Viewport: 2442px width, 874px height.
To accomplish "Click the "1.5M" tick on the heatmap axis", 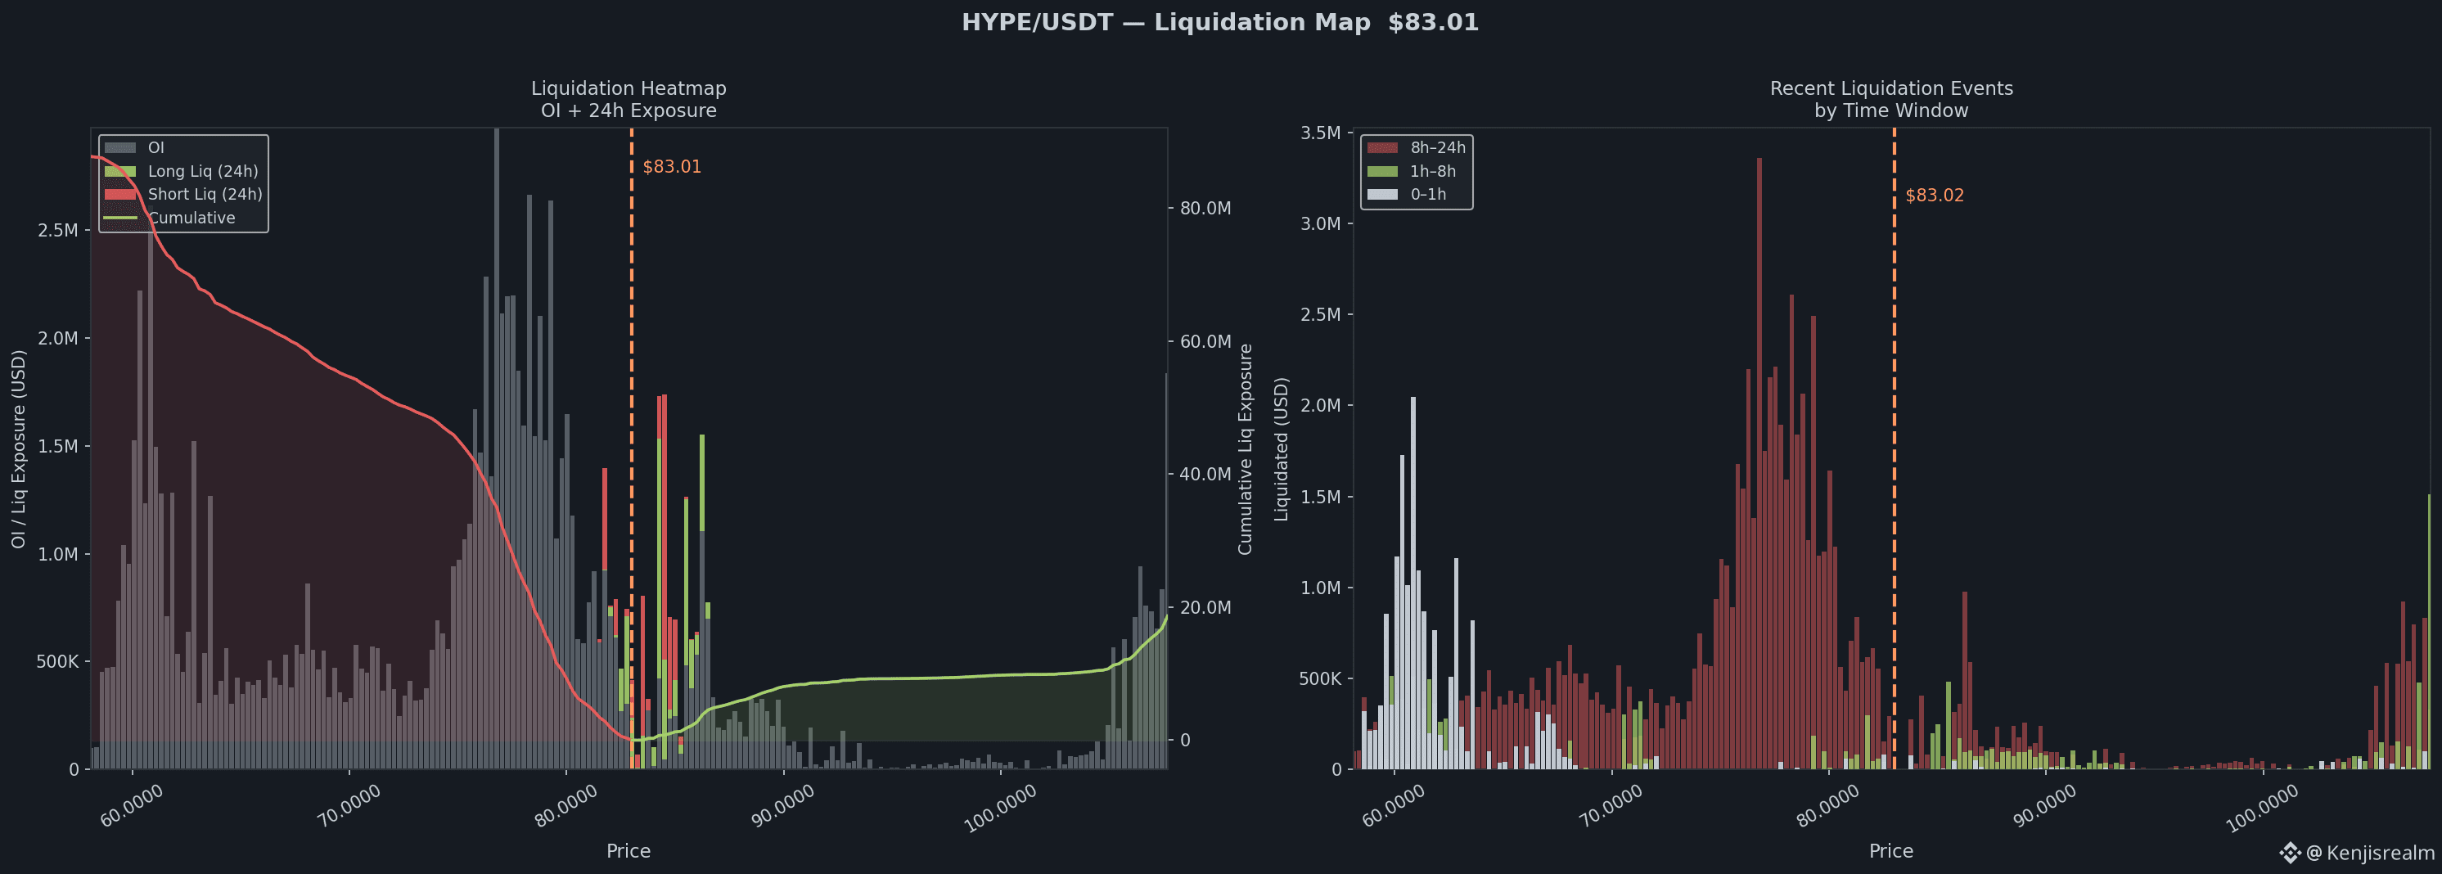I will (x=59, y=447).
